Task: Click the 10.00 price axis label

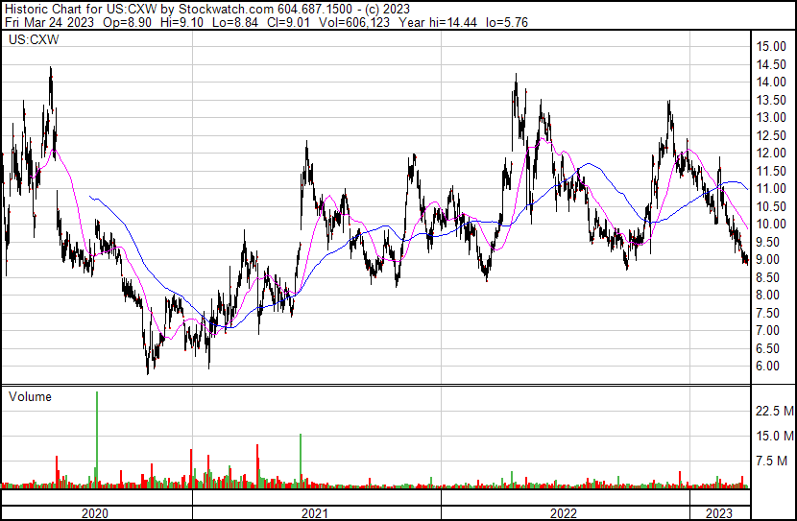Action: [771, 225]
